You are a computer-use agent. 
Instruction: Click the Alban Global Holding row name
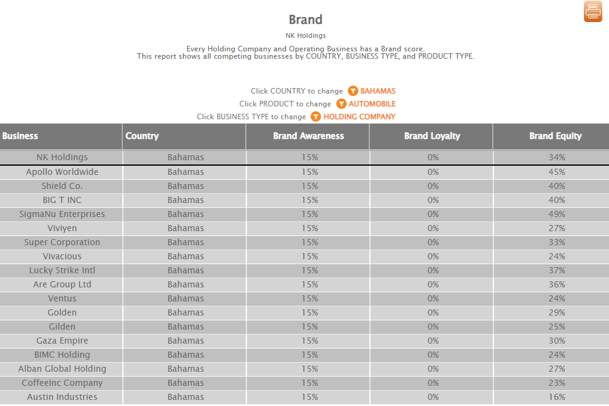(62, 369)
